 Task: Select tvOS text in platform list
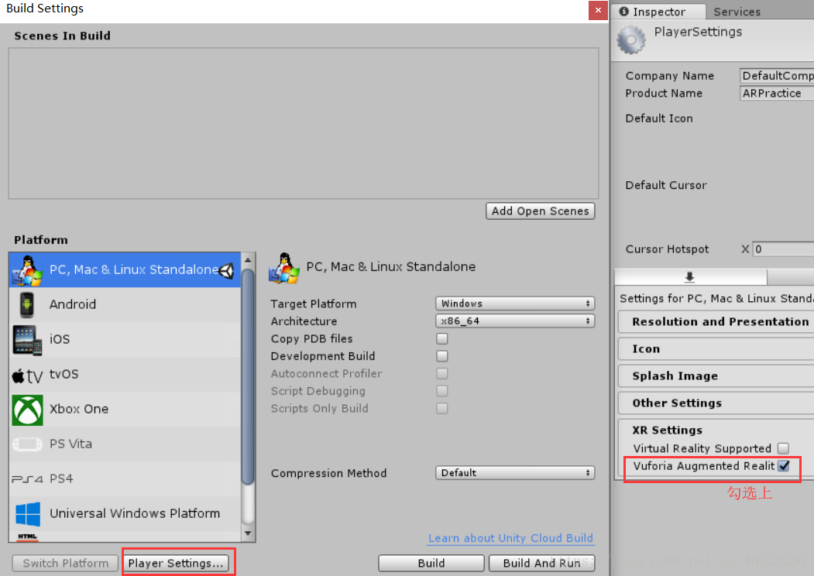pos(64,374)
